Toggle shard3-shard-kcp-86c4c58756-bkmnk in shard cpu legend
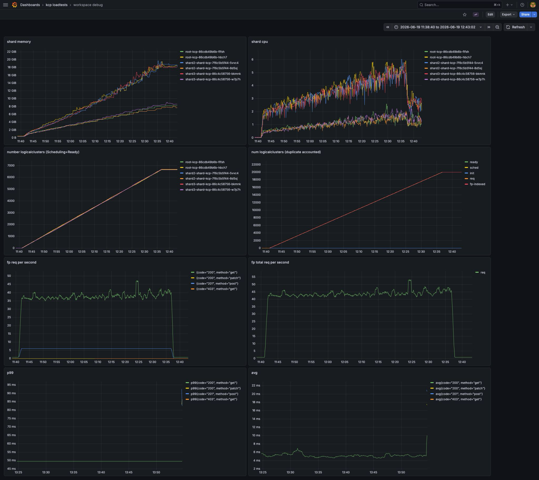The width and height of the screenshot is (539, 480). click(x=457, y=74)
